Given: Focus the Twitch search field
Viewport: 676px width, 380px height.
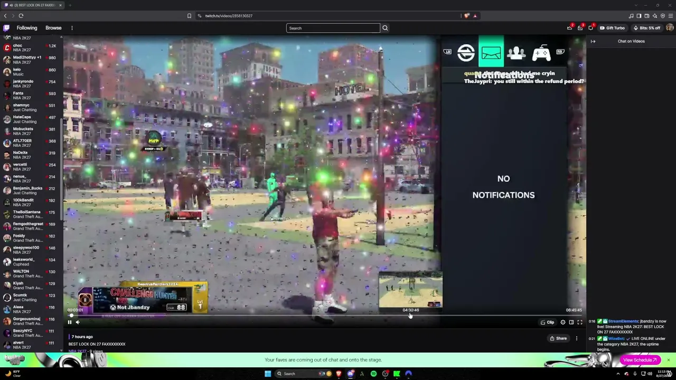Looking at the screenshot, I should (333, 28).
